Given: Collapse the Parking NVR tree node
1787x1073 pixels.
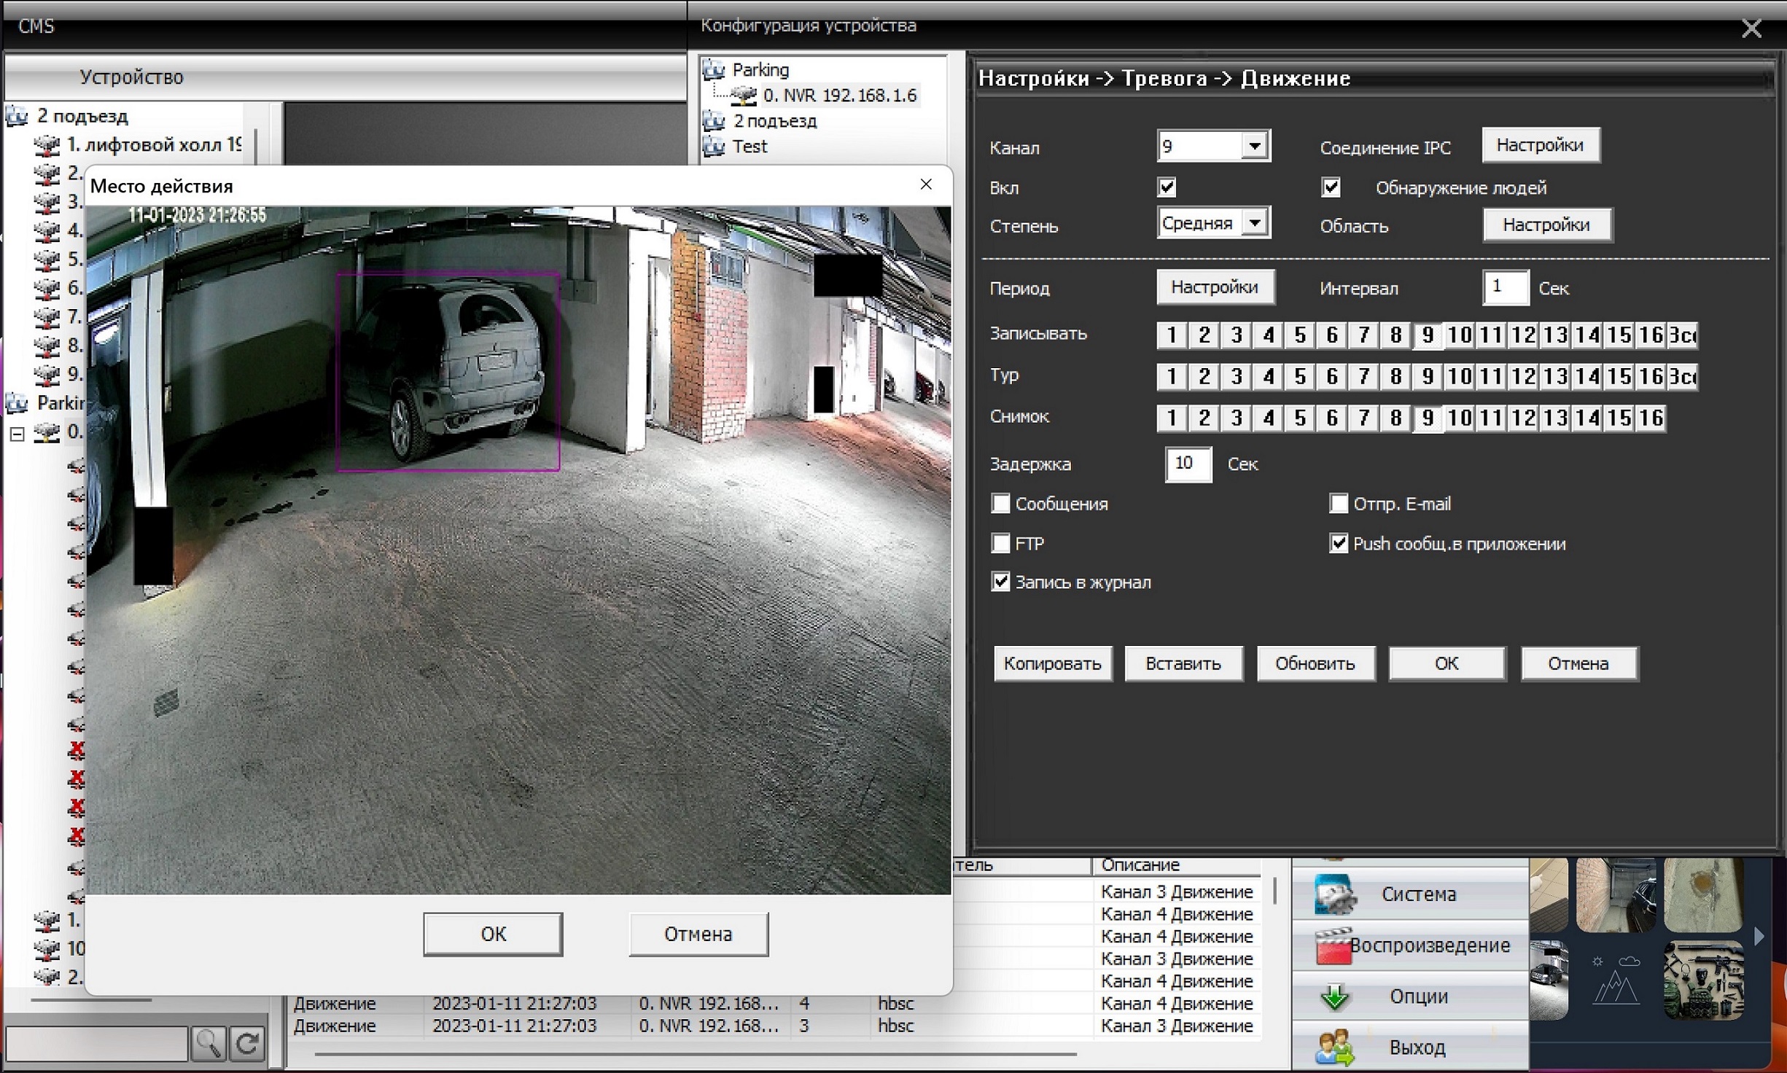Looking at the screenshot, I should [17, 434].
